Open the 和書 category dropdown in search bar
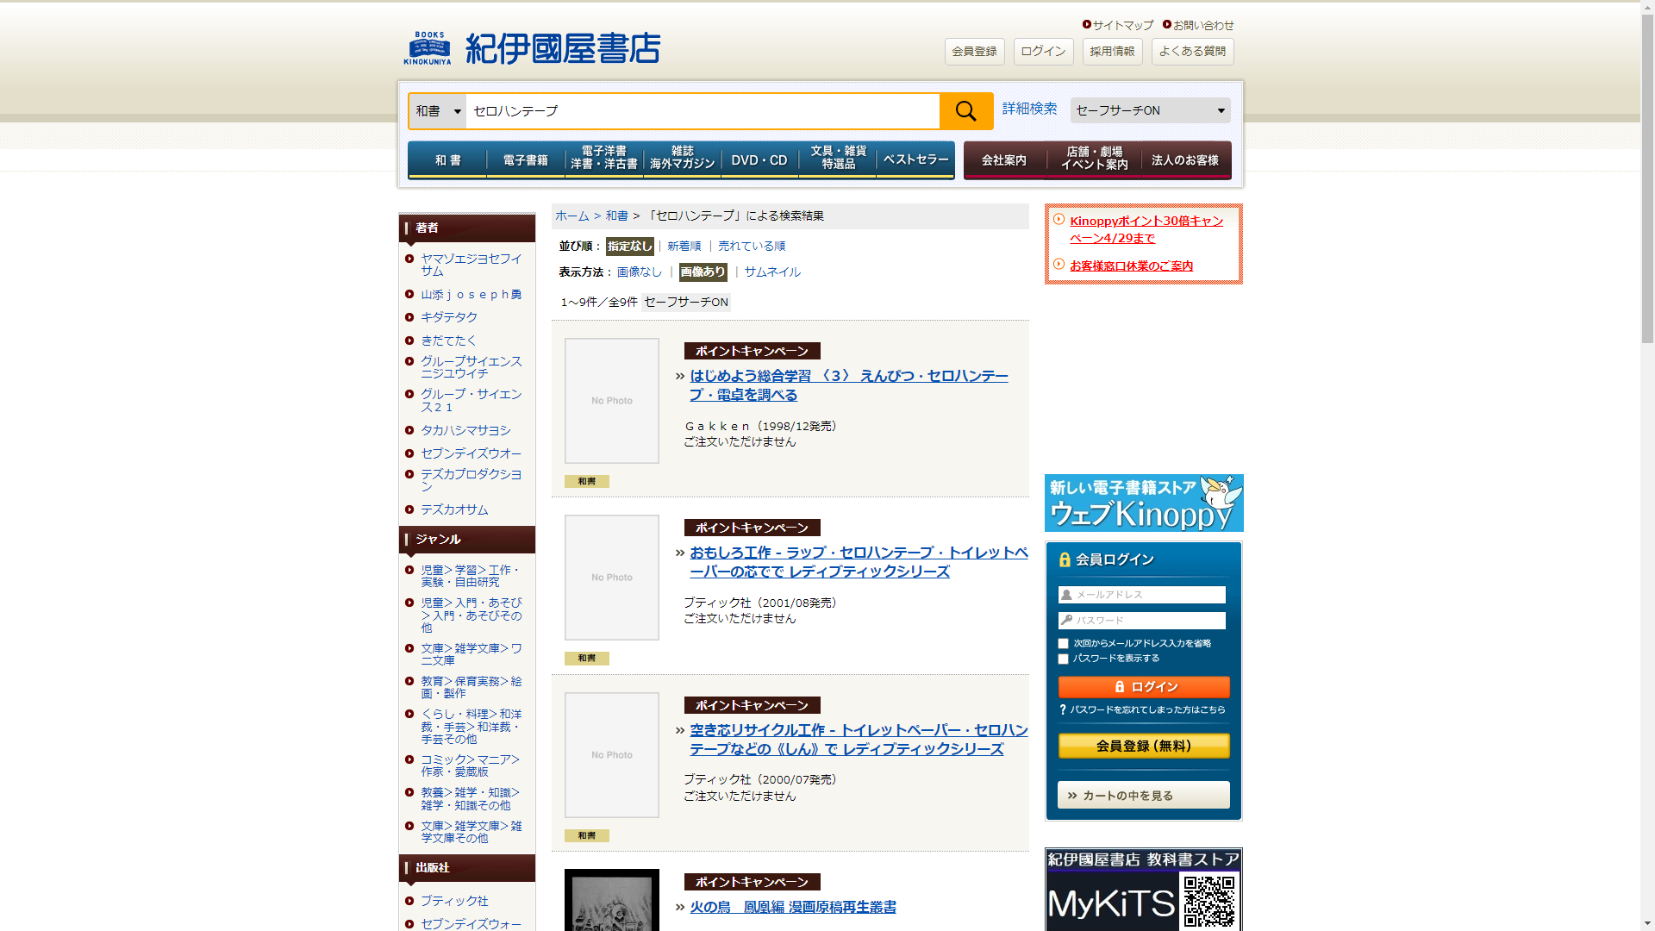The height and width of the screenshot is (931, 1655). [438, 111]
